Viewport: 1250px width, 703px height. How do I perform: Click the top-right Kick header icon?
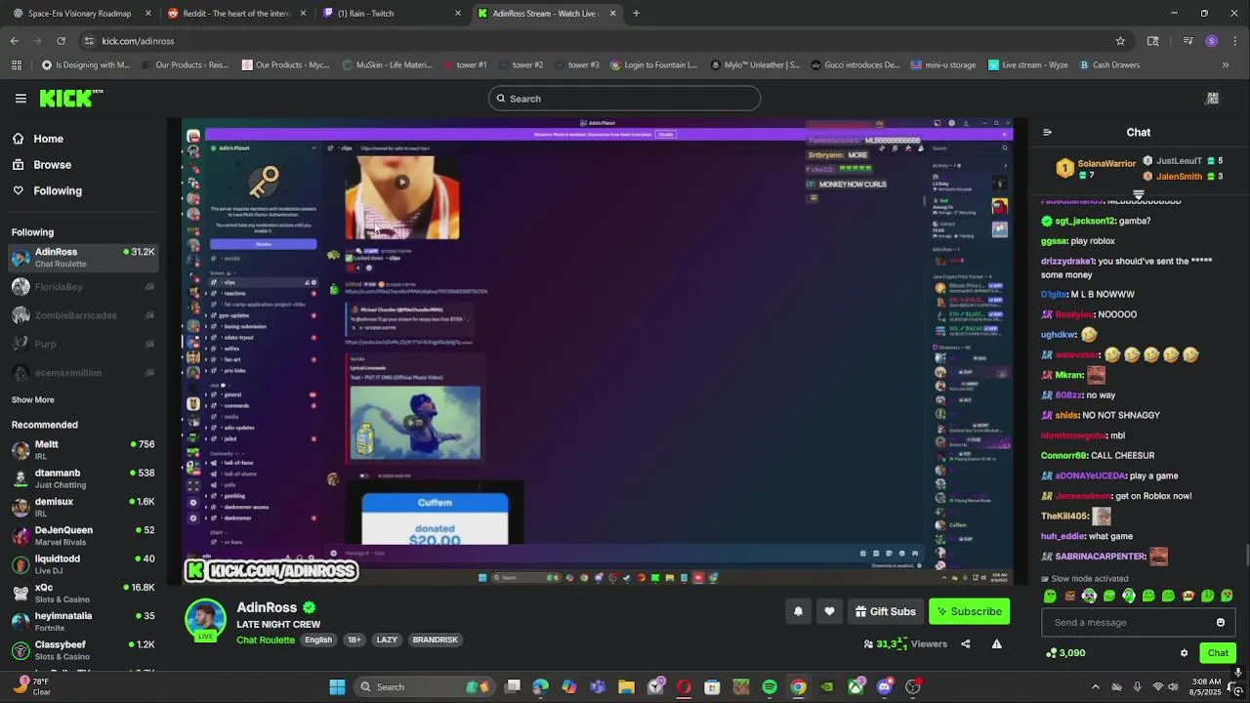coord(1212,99)
